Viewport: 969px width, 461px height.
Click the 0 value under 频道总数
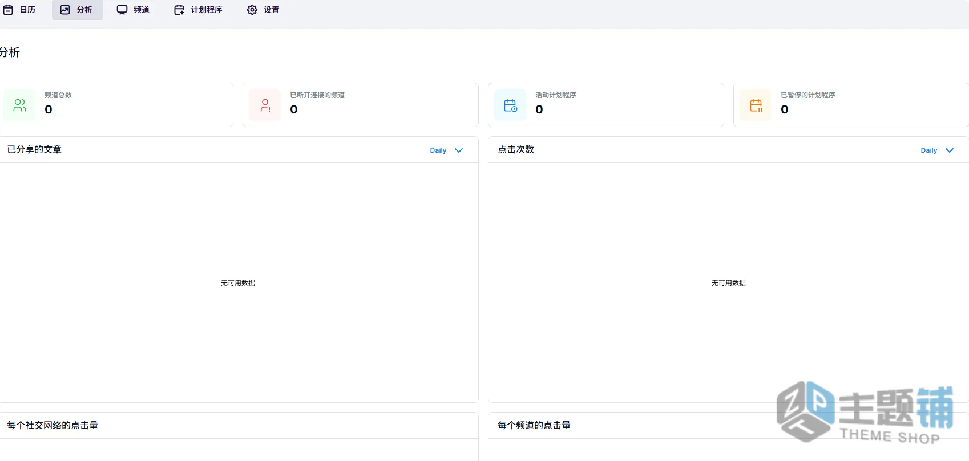pyautogui.click(x=49, y=109)
